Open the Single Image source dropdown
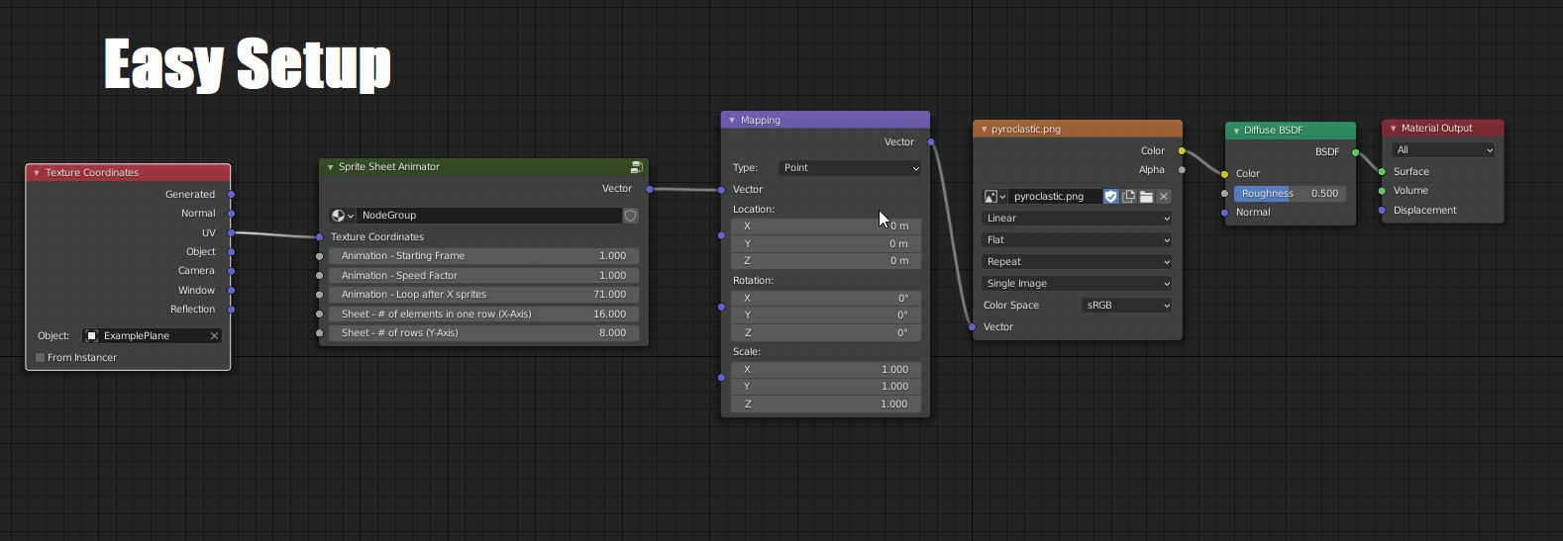The width and height of the screenshot is (1563, 541). tap(1078, 284)
